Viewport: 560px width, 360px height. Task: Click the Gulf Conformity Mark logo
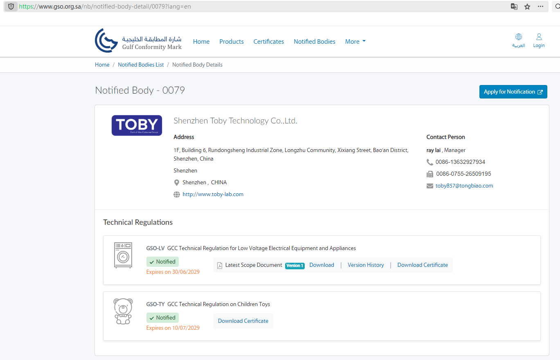tap(138, 41)
